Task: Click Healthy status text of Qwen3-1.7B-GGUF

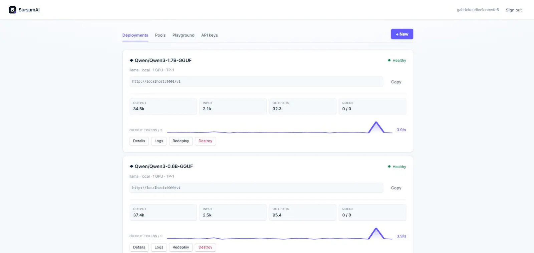Action: tap(399, 61)
